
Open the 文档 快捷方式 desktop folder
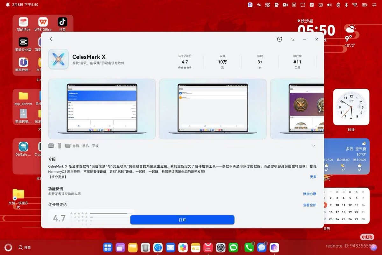click(18, 199)
